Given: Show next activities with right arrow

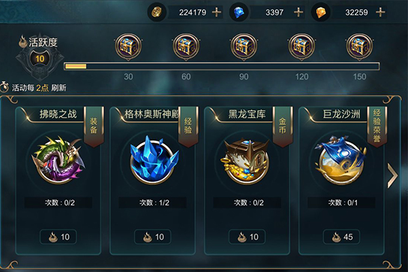Looking at the screenshot, I should [x=392, y=175].
